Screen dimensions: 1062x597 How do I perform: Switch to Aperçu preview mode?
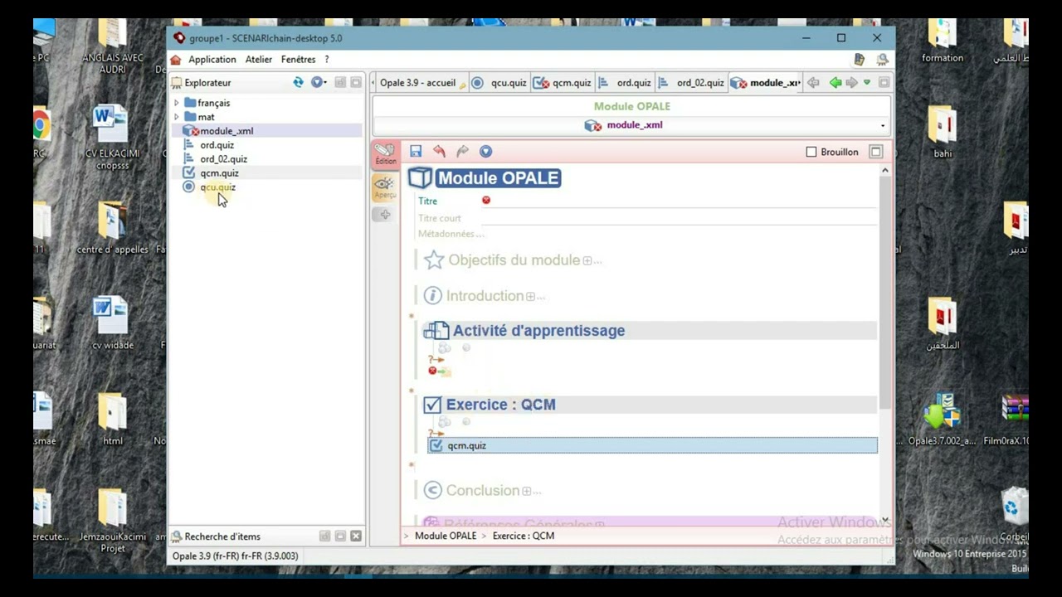[x=385, y=187]
